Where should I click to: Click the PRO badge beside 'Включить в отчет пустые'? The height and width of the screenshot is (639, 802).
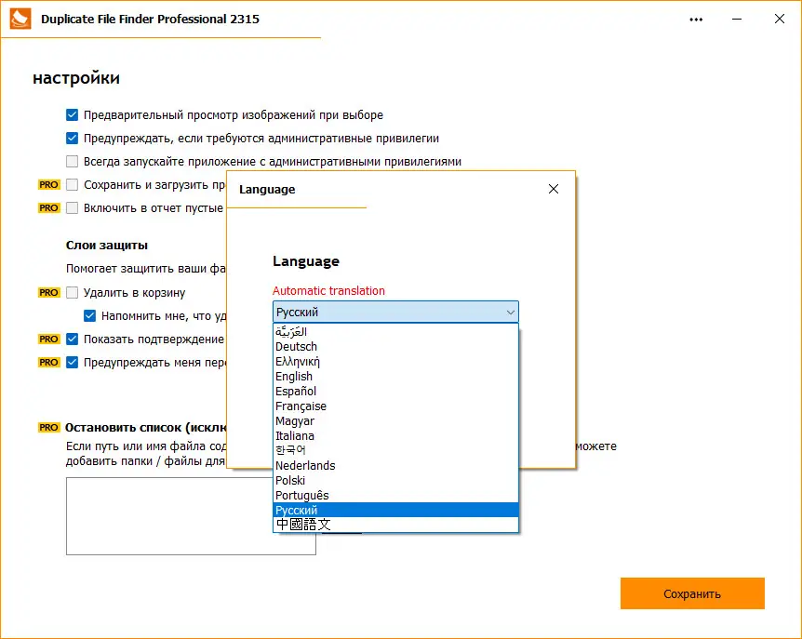click(47, 207)
